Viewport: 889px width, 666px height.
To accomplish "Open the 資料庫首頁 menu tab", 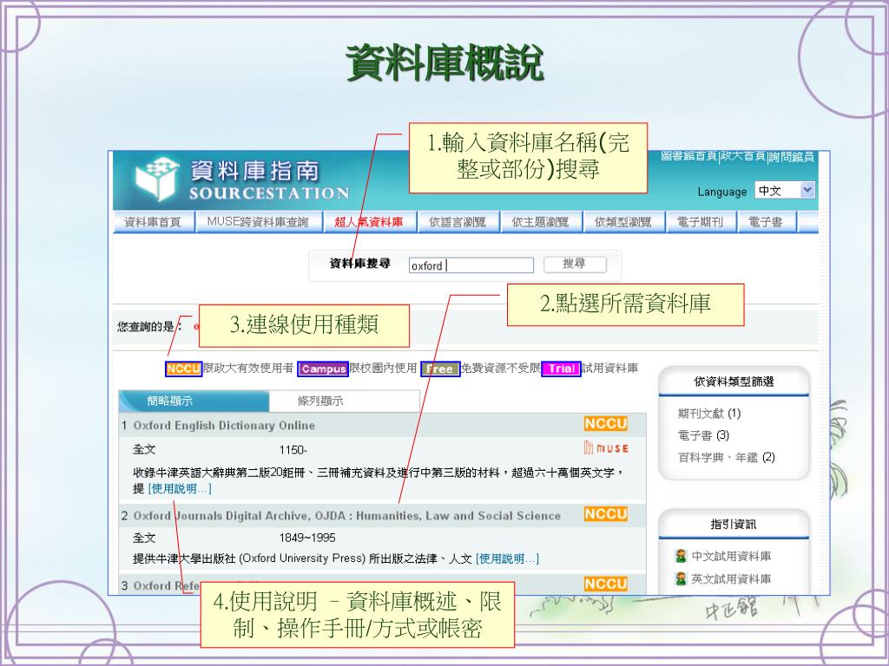I will coord(153,222).
